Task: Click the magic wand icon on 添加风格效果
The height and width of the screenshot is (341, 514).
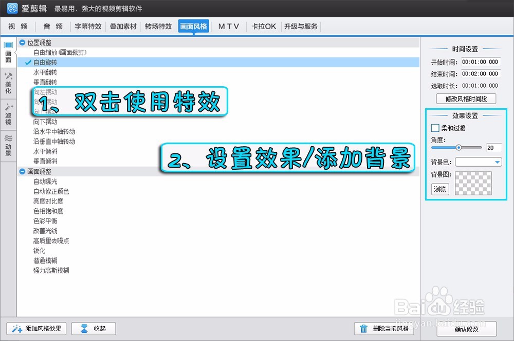Action: click(17, 329)
